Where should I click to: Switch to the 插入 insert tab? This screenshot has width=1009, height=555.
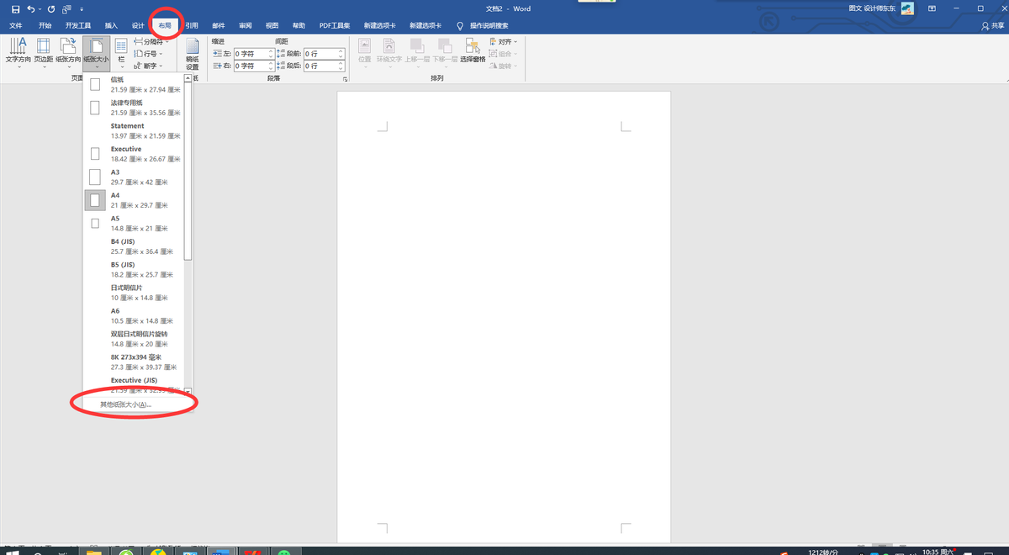click(x=111, y=26)
